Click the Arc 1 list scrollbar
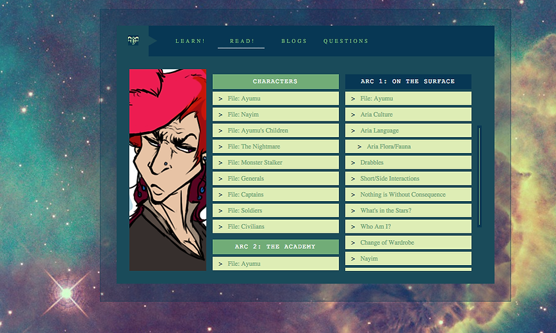 (x=479, y=176)
